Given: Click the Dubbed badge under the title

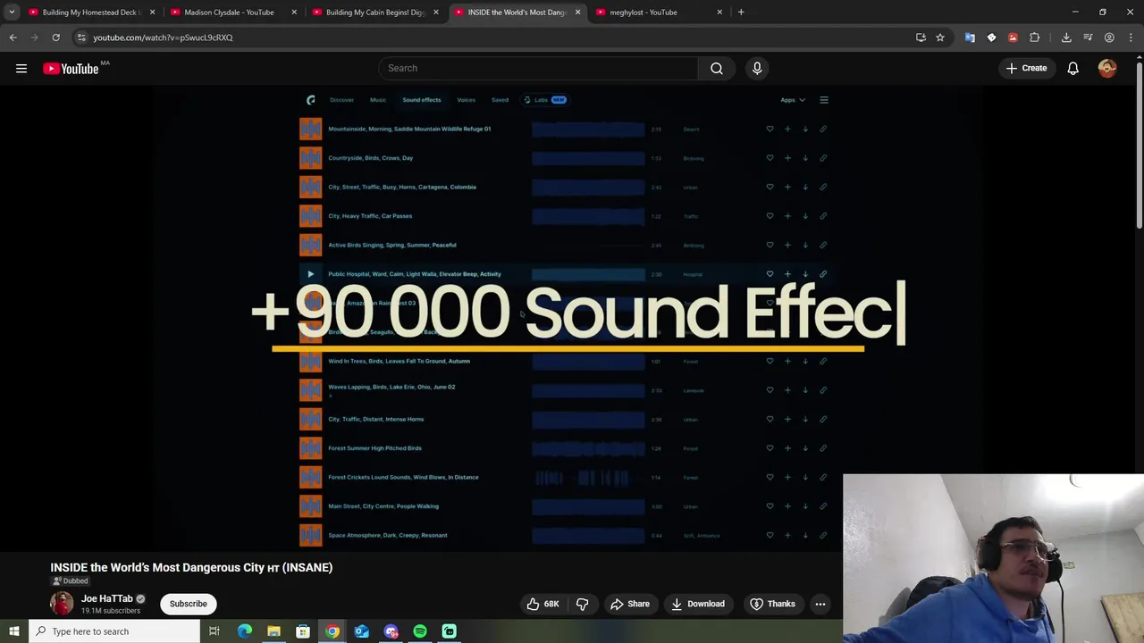Looking at the screenshot, I should tap(70, 581).
